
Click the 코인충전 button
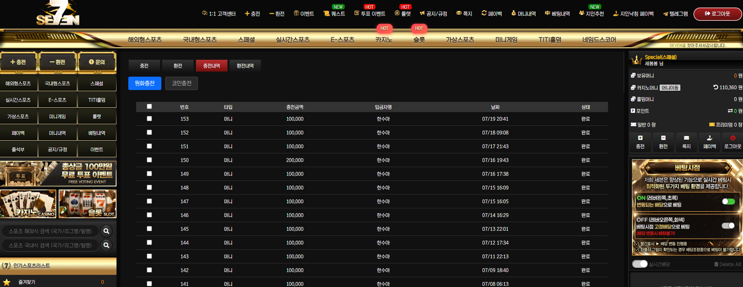pos(181,83)
